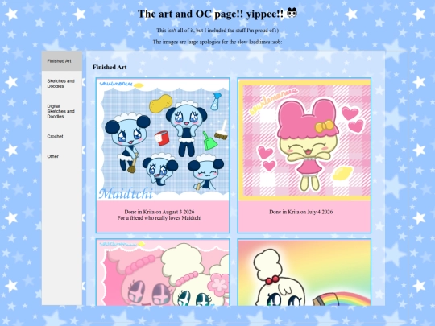Click the 'Finished Art' section heading
Screen dimensions: 435x326
(x=110, y=67)
